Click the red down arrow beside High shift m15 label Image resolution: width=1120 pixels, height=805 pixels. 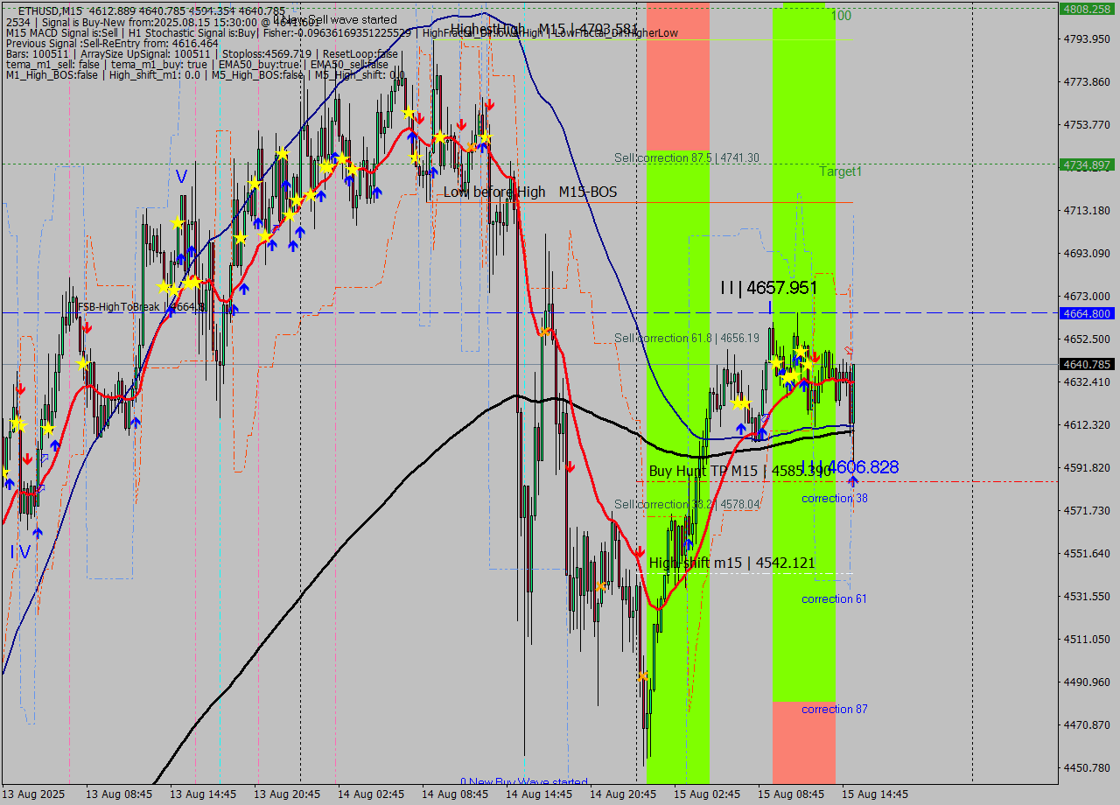pos(640,552)
